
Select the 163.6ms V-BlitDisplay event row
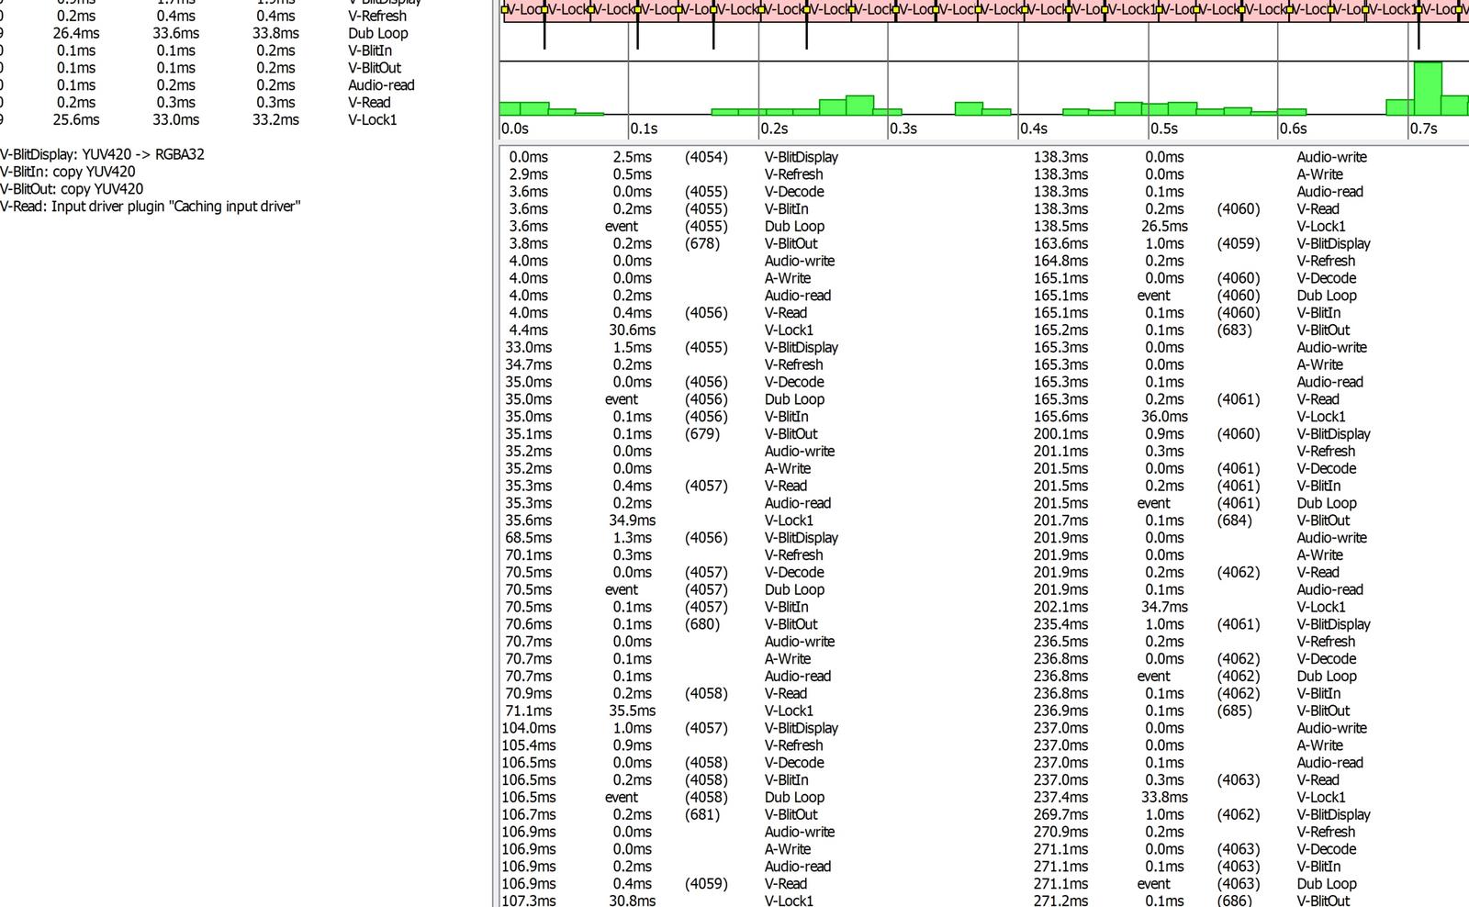[1203, 243]
